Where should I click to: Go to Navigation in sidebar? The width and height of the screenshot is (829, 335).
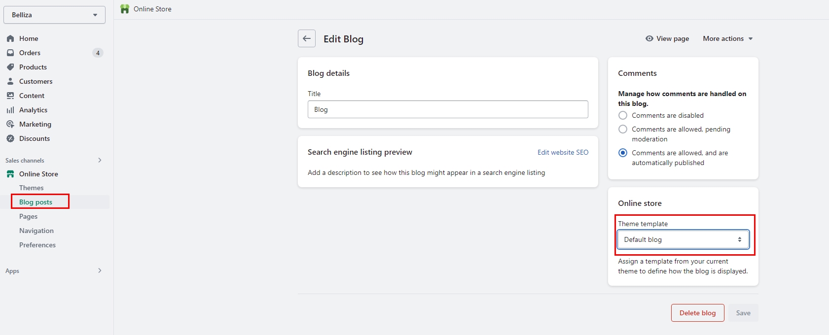pos(36,231)
